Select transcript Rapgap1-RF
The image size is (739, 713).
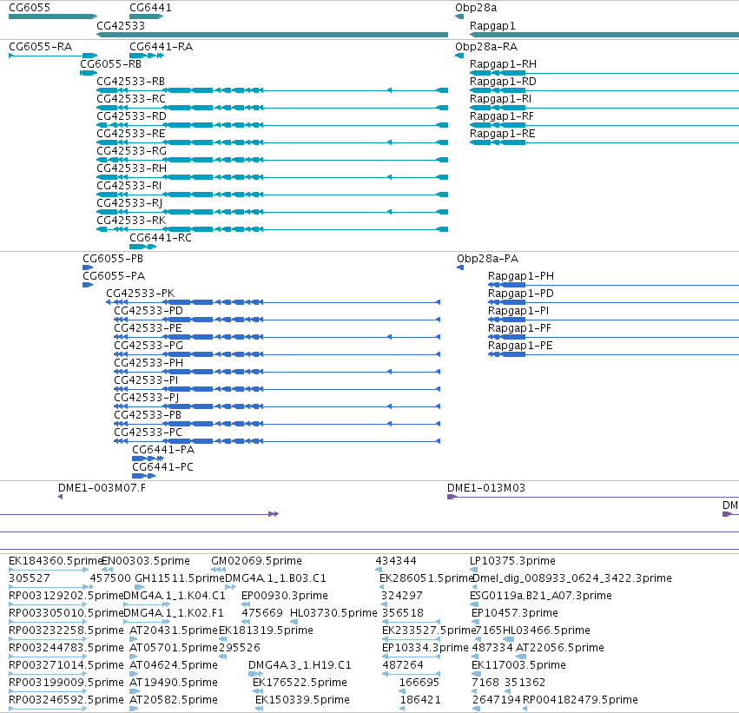(x=502, y=116)
